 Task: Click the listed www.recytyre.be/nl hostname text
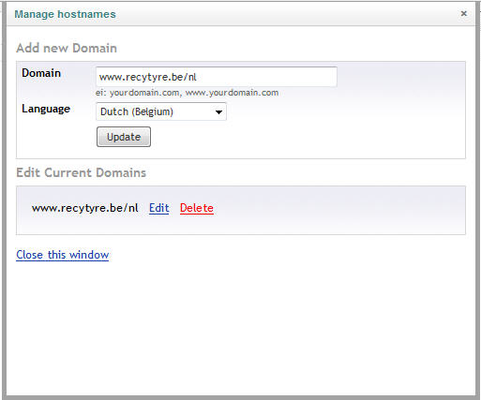[85, 208]
